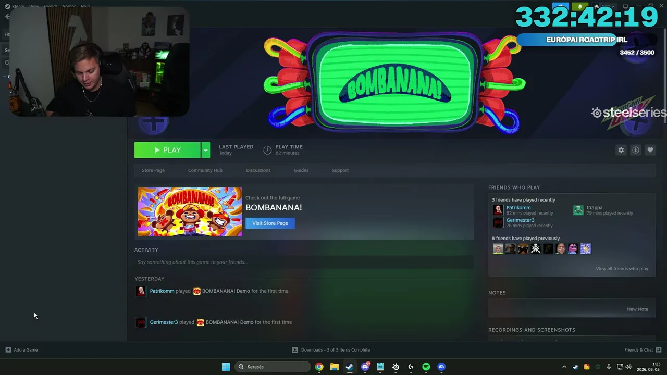Click Patrikomm name in Friends Who Play
Image resolution: width=667 pixels, height=375 pixels.
[518, 208]
